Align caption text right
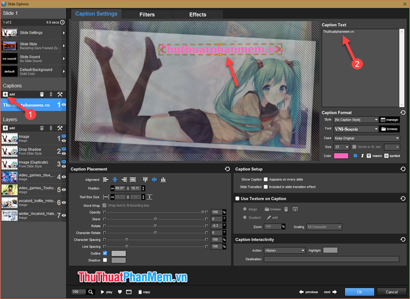This screenshot has width=410, height=299. (x=124, y=179)
